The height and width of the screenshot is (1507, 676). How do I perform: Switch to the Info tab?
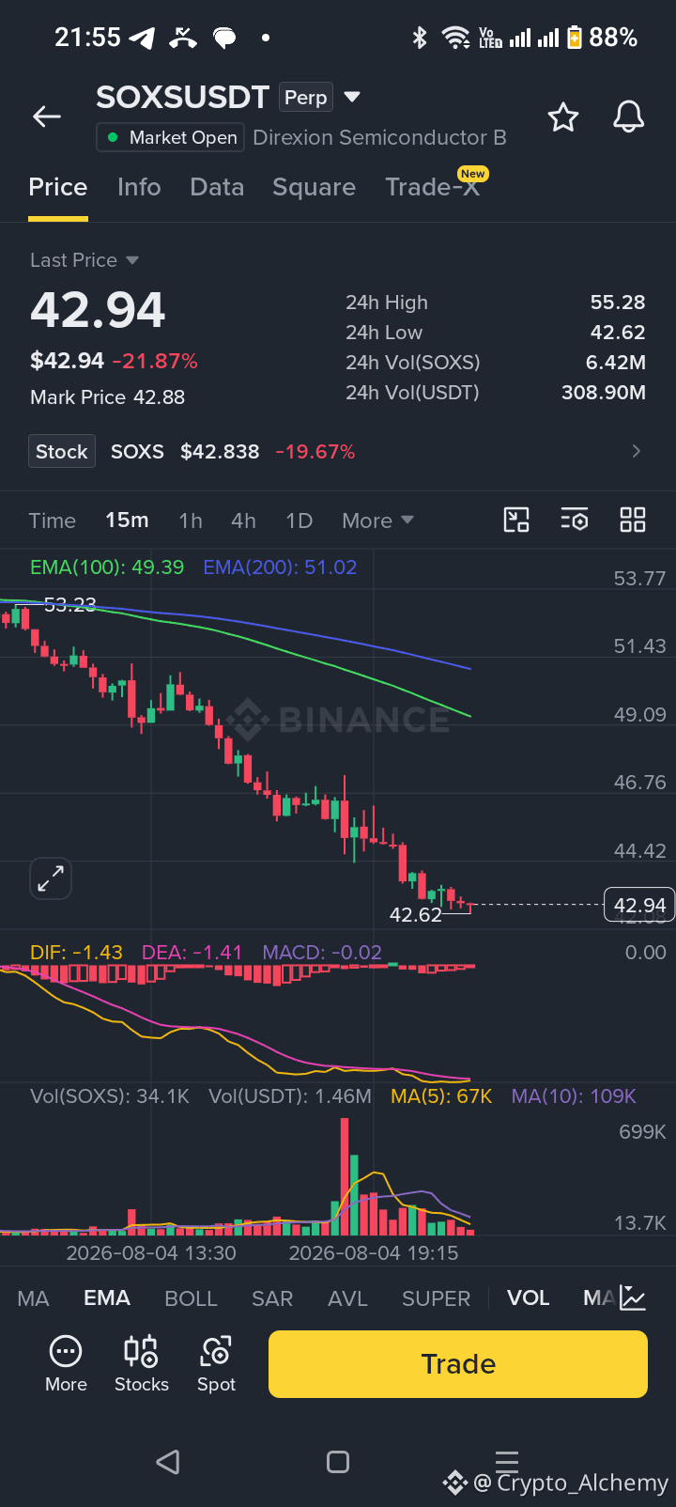click(x=139, y=187)
